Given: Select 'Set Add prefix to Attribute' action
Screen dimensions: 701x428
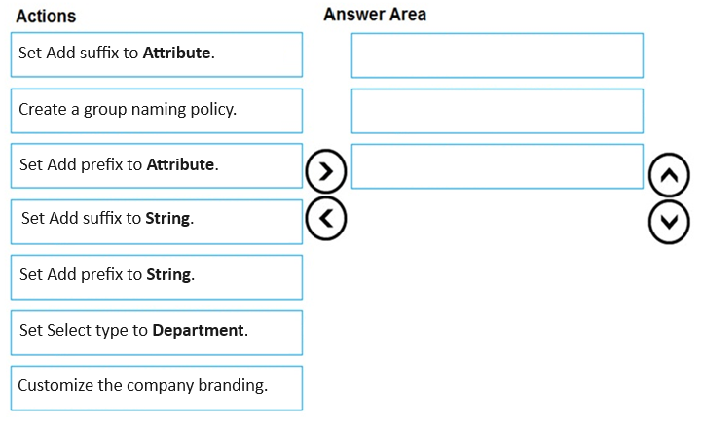Looking at the screenshot, I should [x=157, y=165].
